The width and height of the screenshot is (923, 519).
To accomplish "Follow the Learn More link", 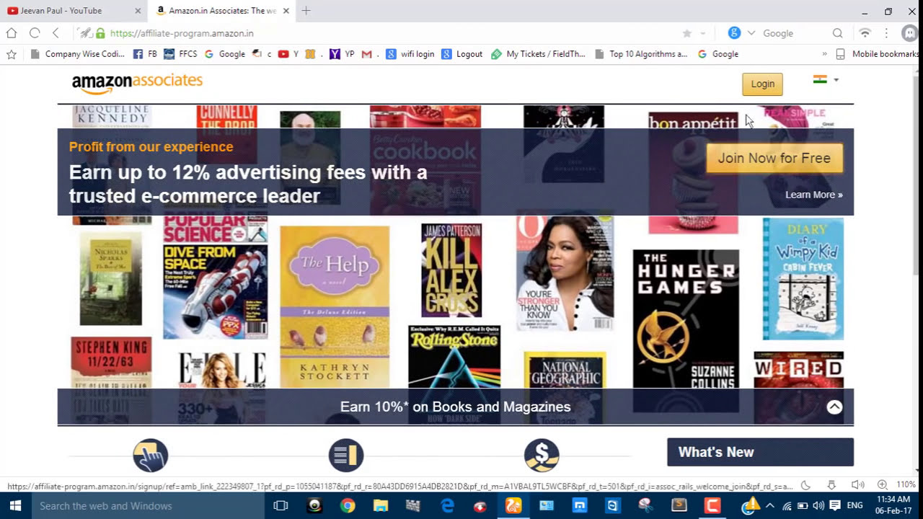I will (813, 195).
